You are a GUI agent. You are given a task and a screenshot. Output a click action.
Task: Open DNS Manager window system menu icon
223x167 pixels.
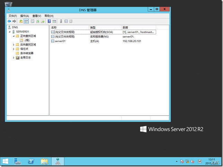click(x=9, y=10)
